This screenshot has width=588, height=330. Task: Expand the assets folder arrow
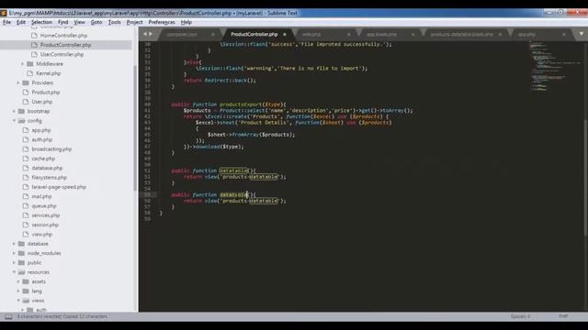pos(18,281)
